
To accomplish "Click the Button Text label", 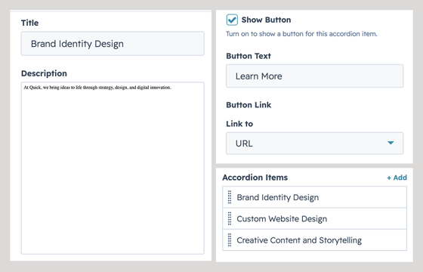I will [249, 56].
